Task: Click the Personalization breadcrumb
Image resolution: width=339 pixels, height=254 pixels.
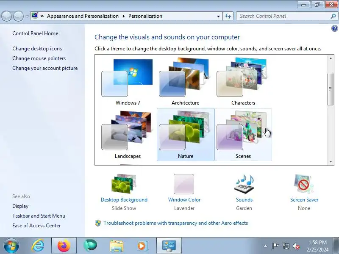Action: 145,16
